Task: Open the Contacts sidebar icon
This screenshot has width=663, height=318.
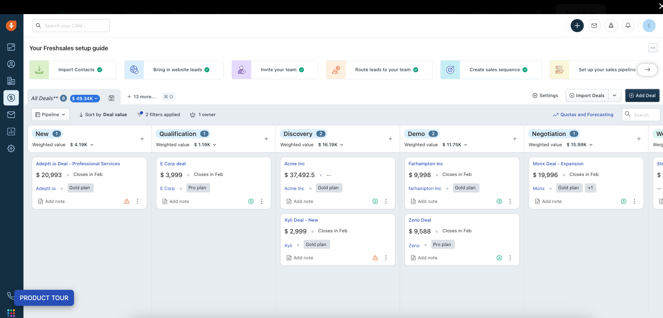Action: pos(11,64)
